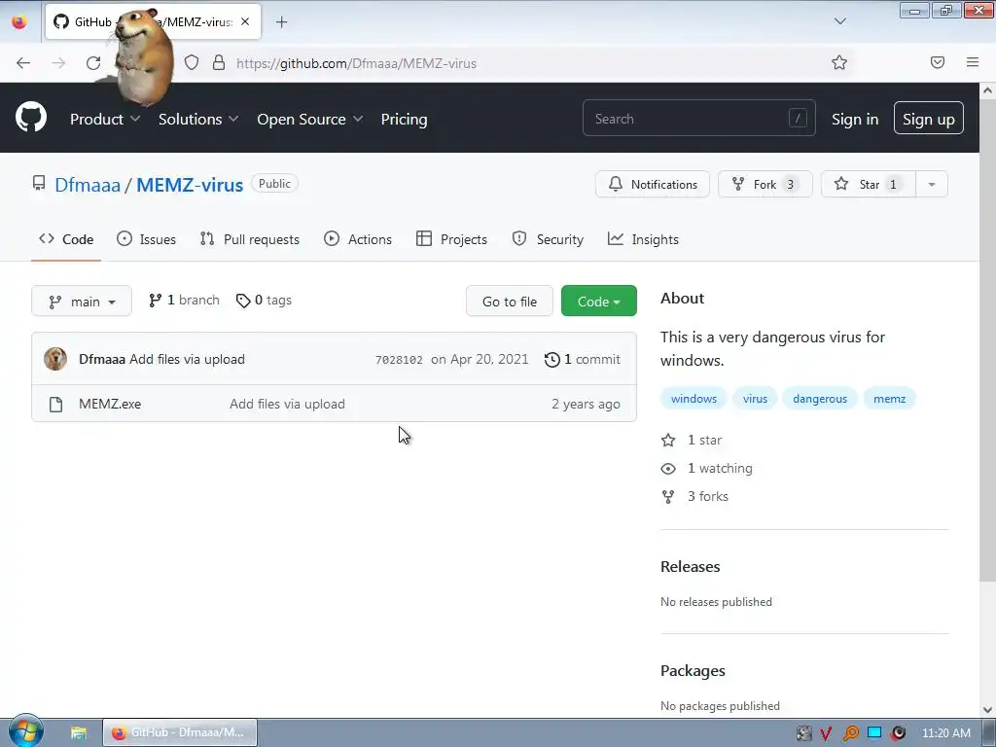
Task: Expand Solutions navigation menu
Action: tap(198, 119)
